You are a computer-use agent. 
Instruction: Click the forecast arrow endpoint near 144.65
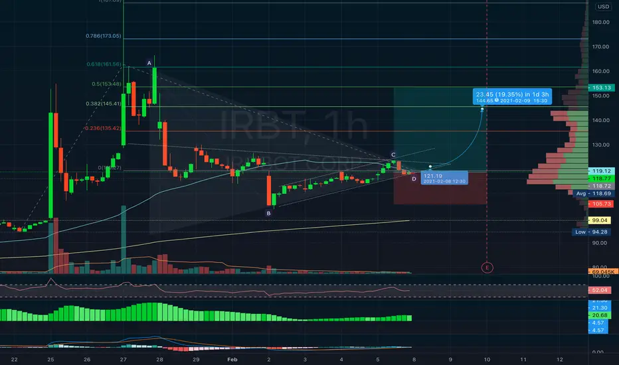point(482,110)
